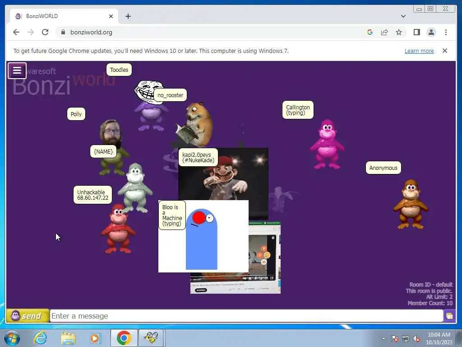This screenshot has width=462, height=347.
Task: Click the send button with Bonzi icon
Action: pos(28,316)
